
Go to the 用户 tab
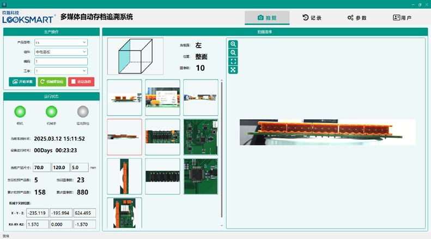[402, 18]
